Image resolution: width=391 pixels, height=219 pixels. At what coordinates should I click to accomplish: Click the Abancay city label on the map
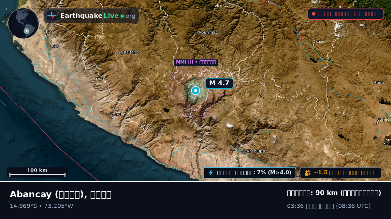(222, 6)
